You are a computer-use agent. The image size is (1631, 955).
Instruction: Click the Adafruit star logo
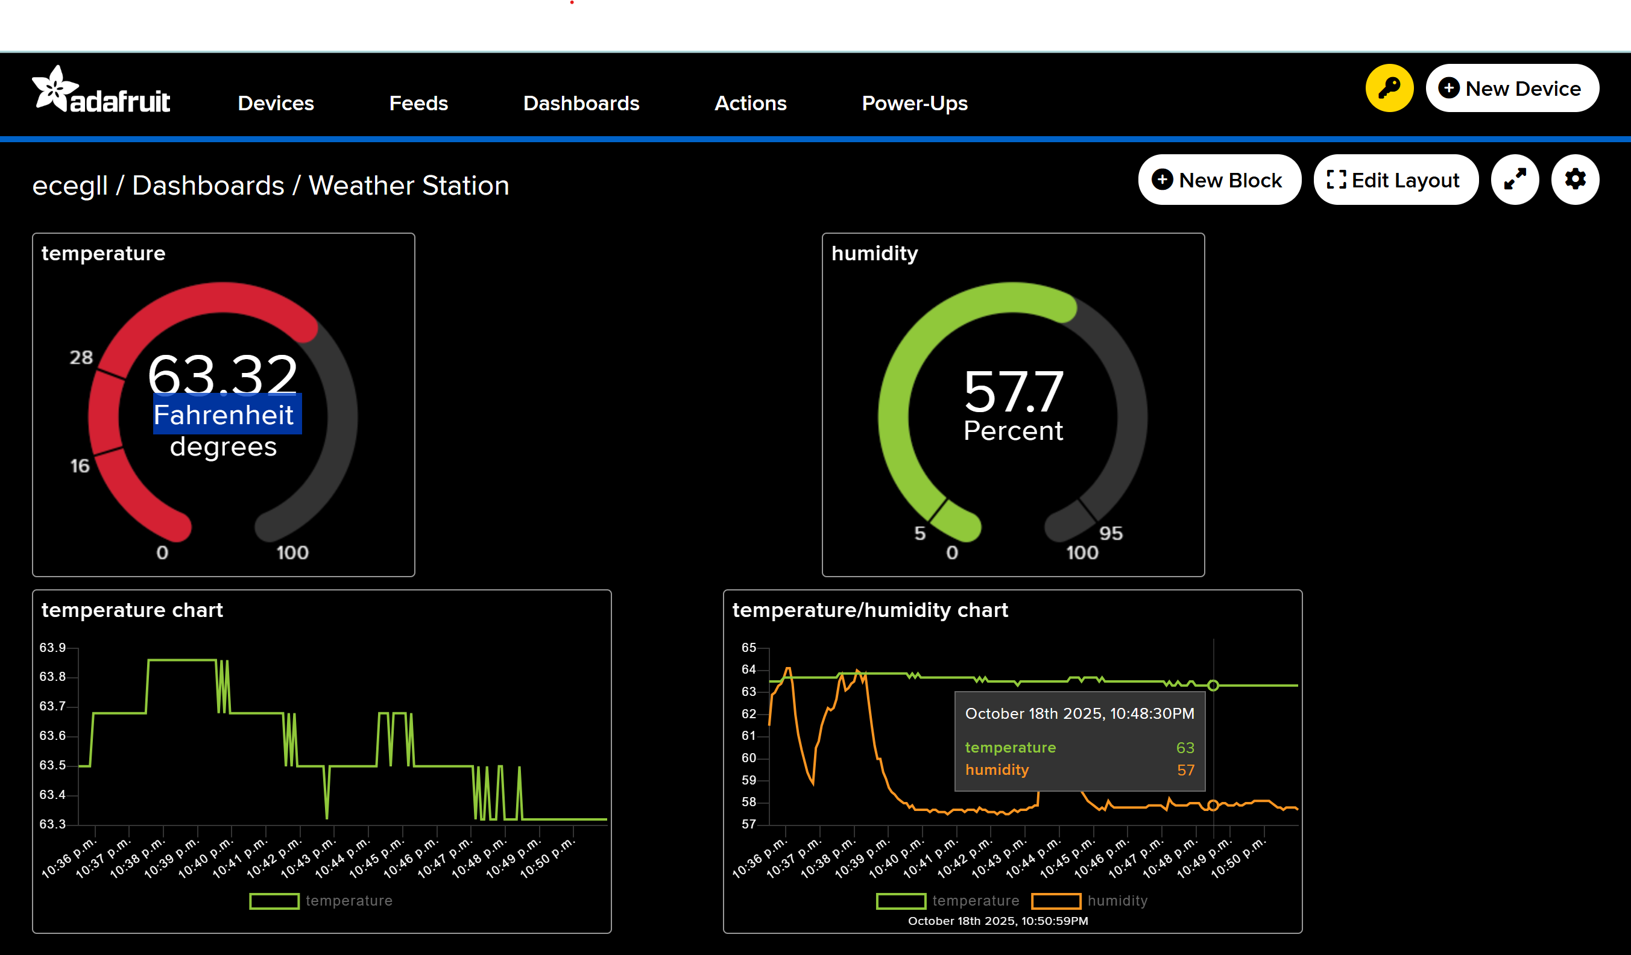pyautogui.click(x=54, y=89)
